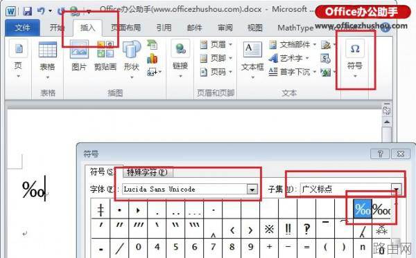
Task: Insert a table with 表格 icon
Action: pos(47,59)
